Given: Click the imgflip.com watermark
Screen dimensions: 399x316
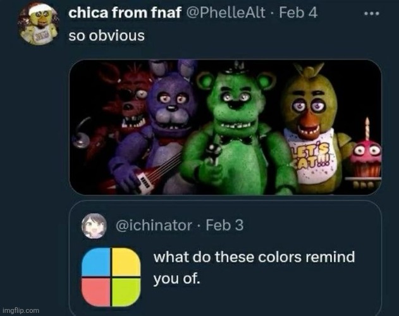Looking at the screenshot, I should pyautogui.click(x=20, y=310).
